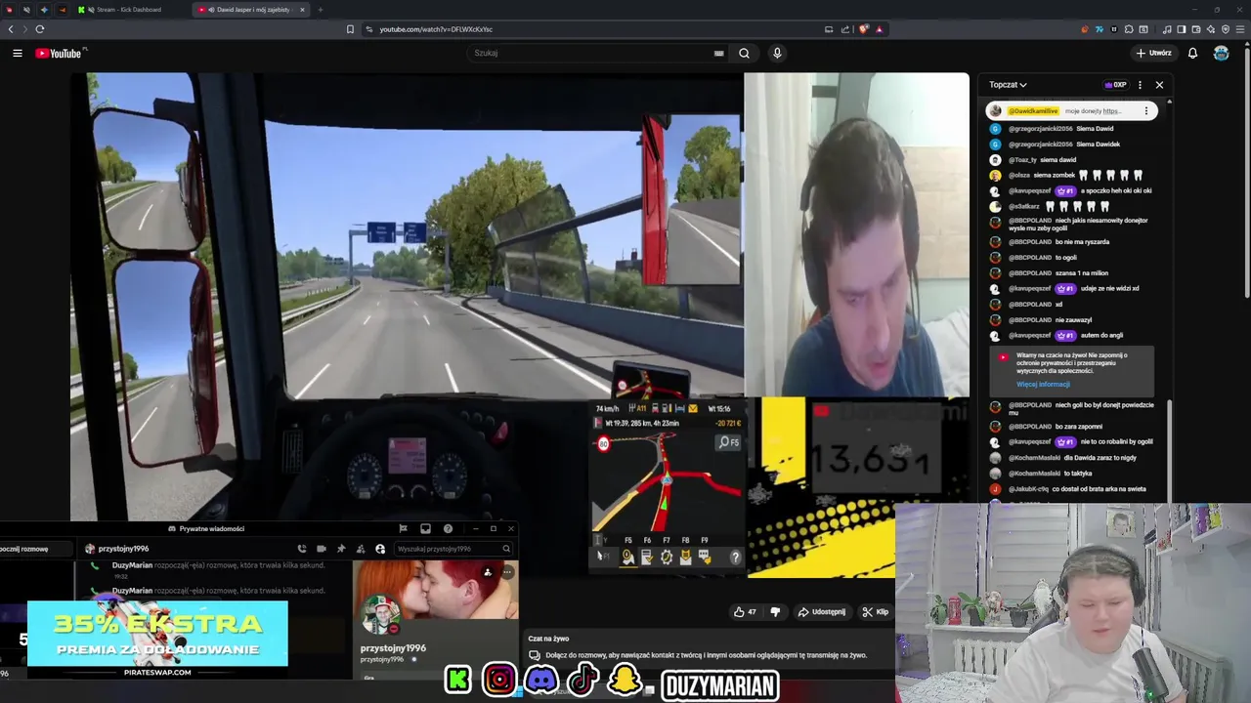Start voice search with microphone icon
The width and height of the screenshot is (1251, 703).
tap(777, 53)
